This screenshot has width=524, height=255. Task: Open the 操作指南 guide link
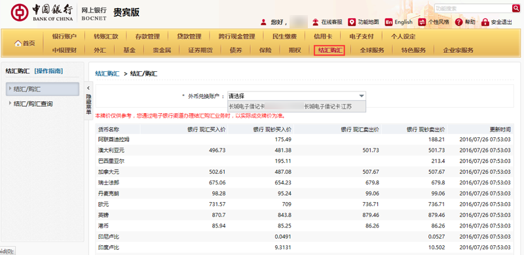48,71
